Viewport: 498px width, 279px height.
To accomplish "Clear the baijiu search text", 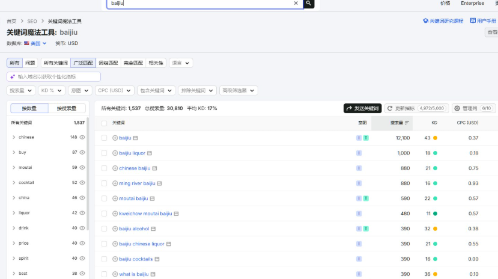I will point(296,3).
